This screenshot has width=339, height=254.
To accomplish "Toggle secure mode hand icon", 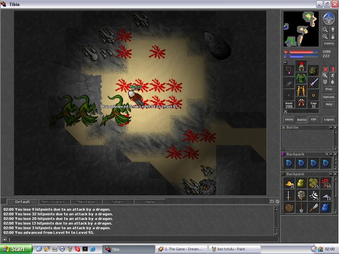I will (x=332, y=82).
